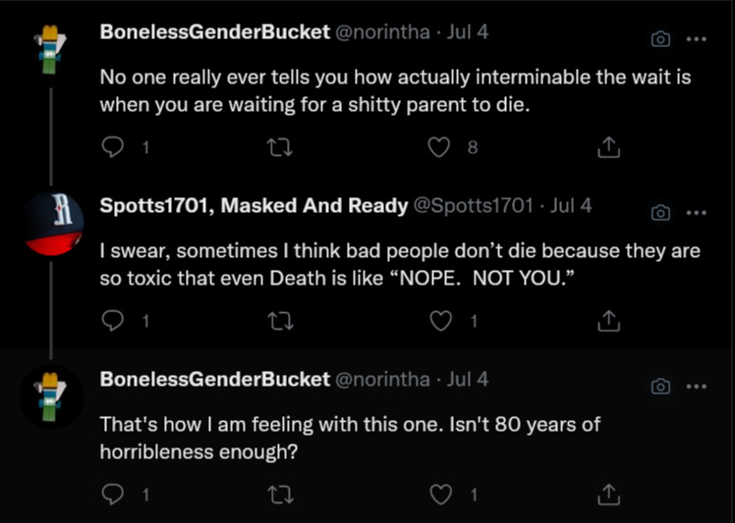The height and width of the screenshot is (523, 735).
Task: Reply to Spotts1701's tweet
Action: pyautogui.click(x=112, y=321)
